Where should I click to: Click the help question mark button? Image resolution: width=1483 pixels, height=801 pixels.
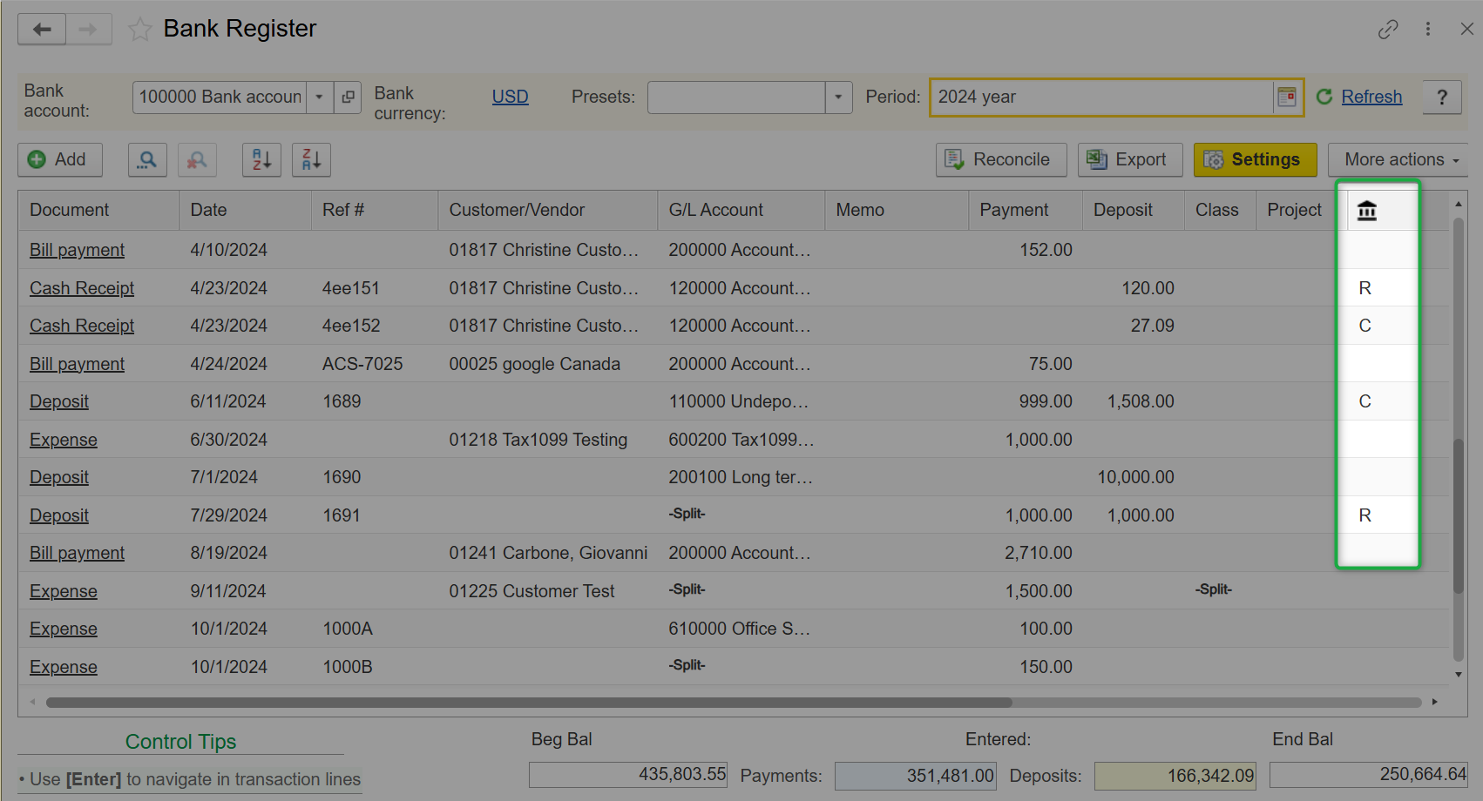point(1442,98)
